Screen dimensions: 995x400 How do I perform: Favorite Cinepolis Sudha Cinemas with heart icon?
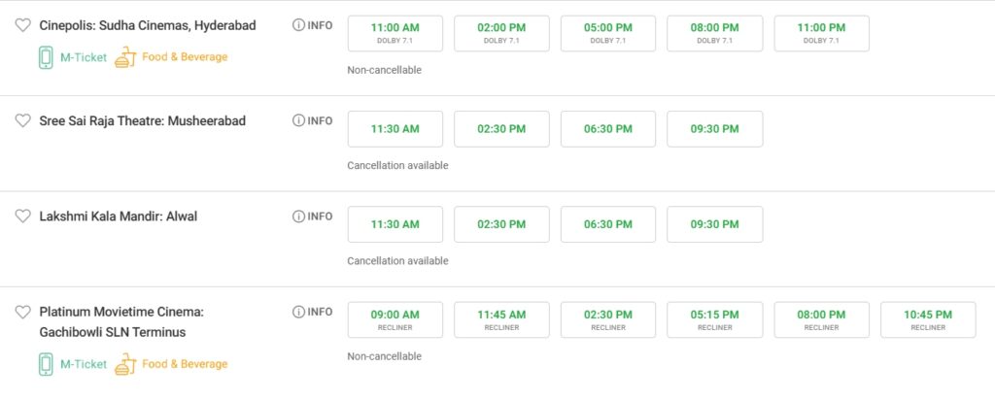23,26
